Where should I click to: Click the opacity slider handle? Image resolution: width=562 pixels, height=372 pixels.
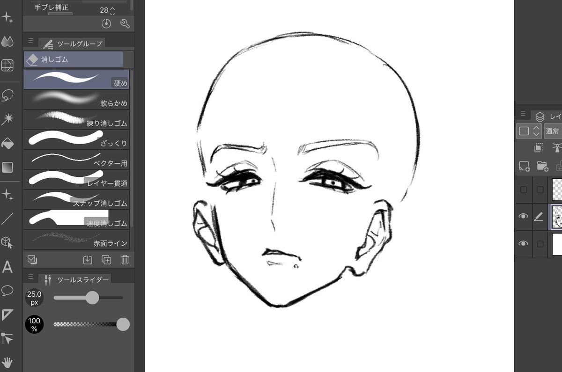coord(123,324)
